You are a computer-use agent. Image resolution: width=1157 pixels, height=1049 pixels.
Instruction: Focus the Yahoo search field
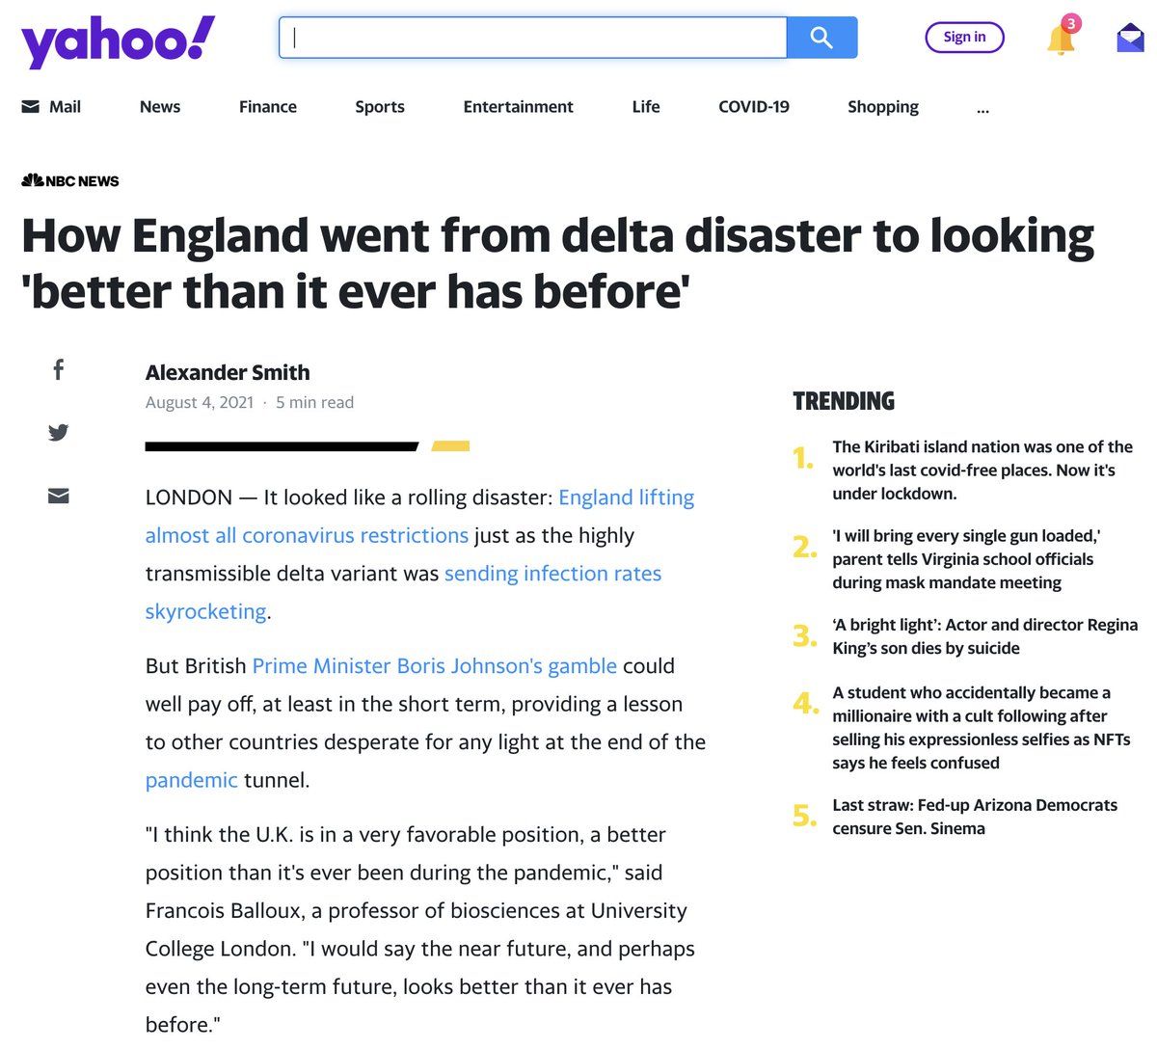click(533, 38)
